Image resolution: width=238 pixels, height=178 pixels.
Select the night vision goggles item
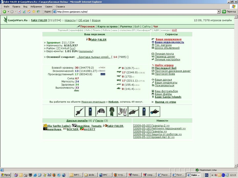pos(155,112)
